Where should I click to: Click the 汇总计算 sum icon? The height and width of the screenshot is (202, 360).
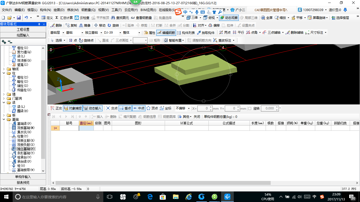(64, 18)
